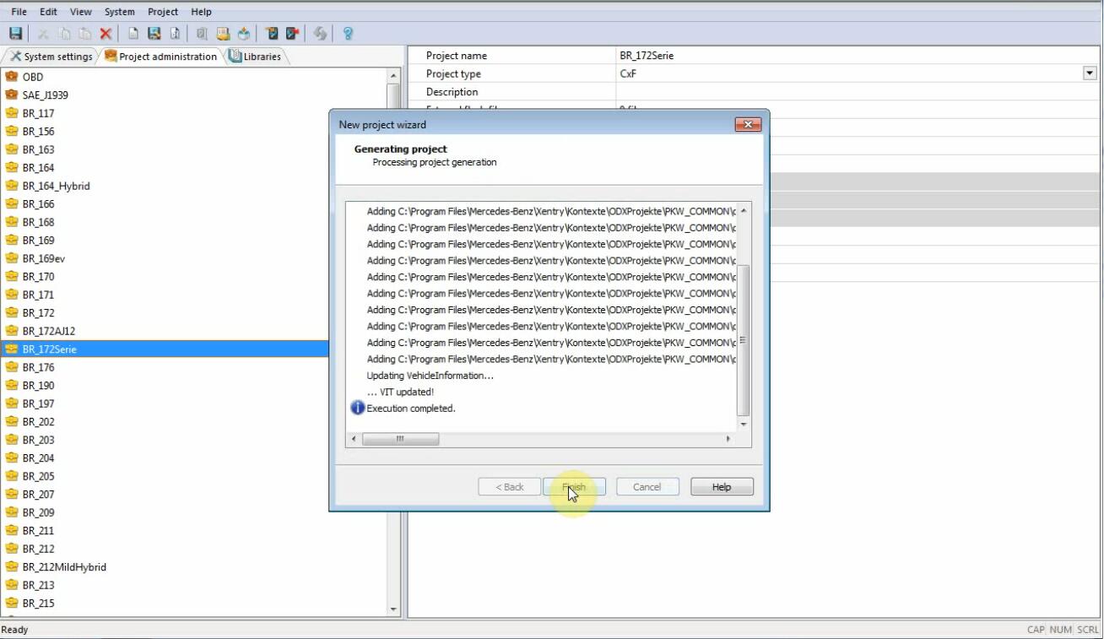The height and width of the screenshot is (639, 1104).
Task: Click the project list scroll-down arrow
Action: (393, 609)
